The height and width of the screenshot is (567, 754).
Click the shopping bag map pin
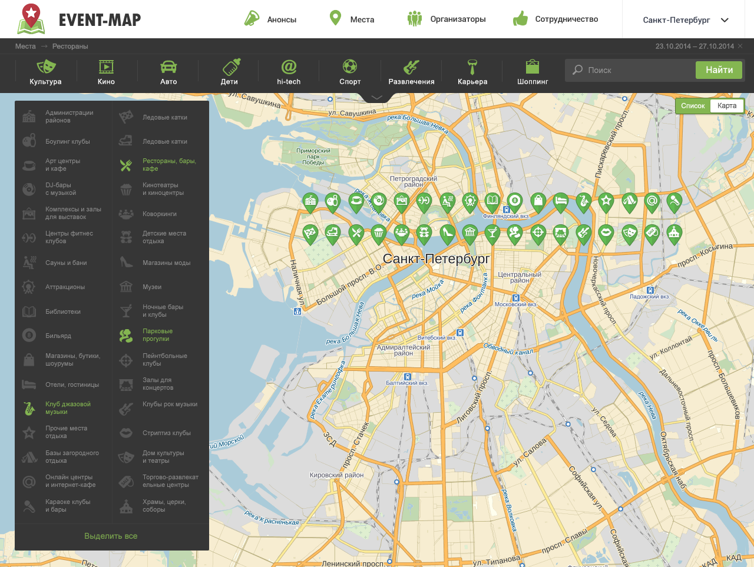[x=538, y=202]
